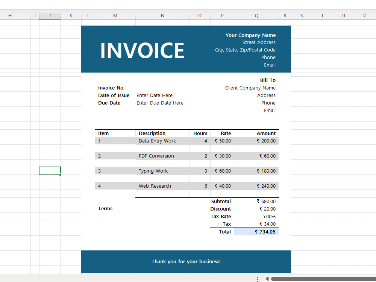The width and height of the screenshot is (376, 282).
Task: Select the Subtotal value ₹ 680.00
Action: 266,202
